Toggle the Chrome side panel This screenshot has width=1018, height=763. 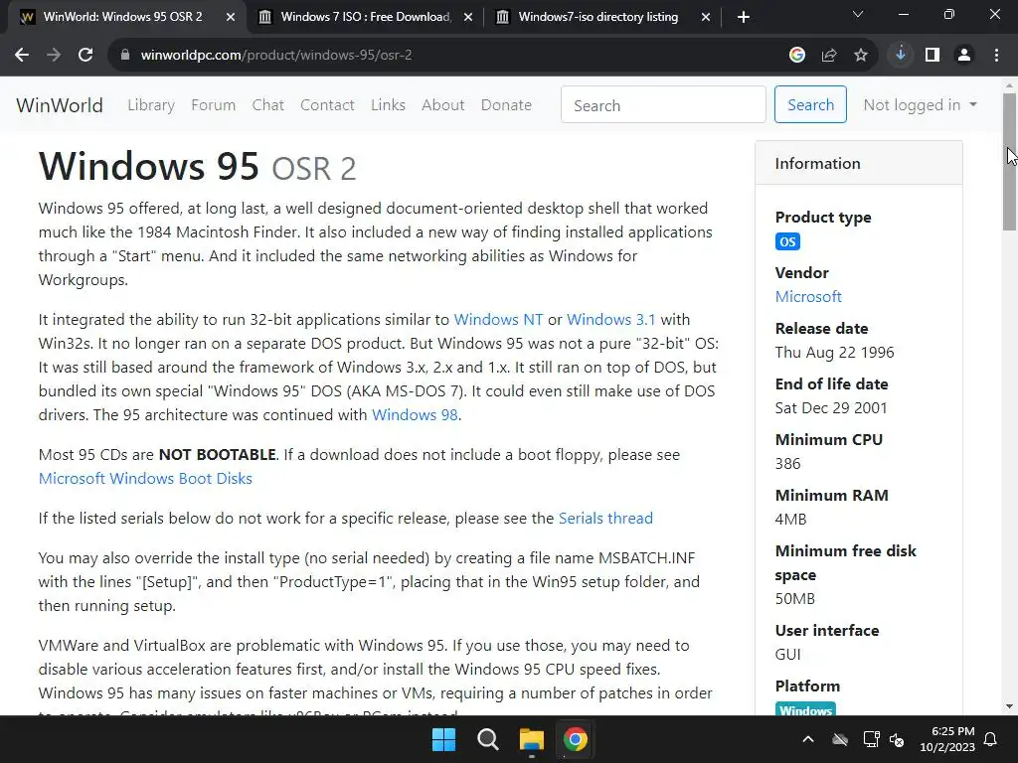[933, 56]
